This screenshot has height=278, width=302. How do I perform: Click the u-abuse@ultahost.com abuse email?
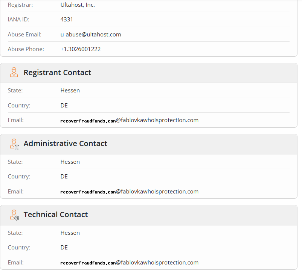(x=91, y=34)
